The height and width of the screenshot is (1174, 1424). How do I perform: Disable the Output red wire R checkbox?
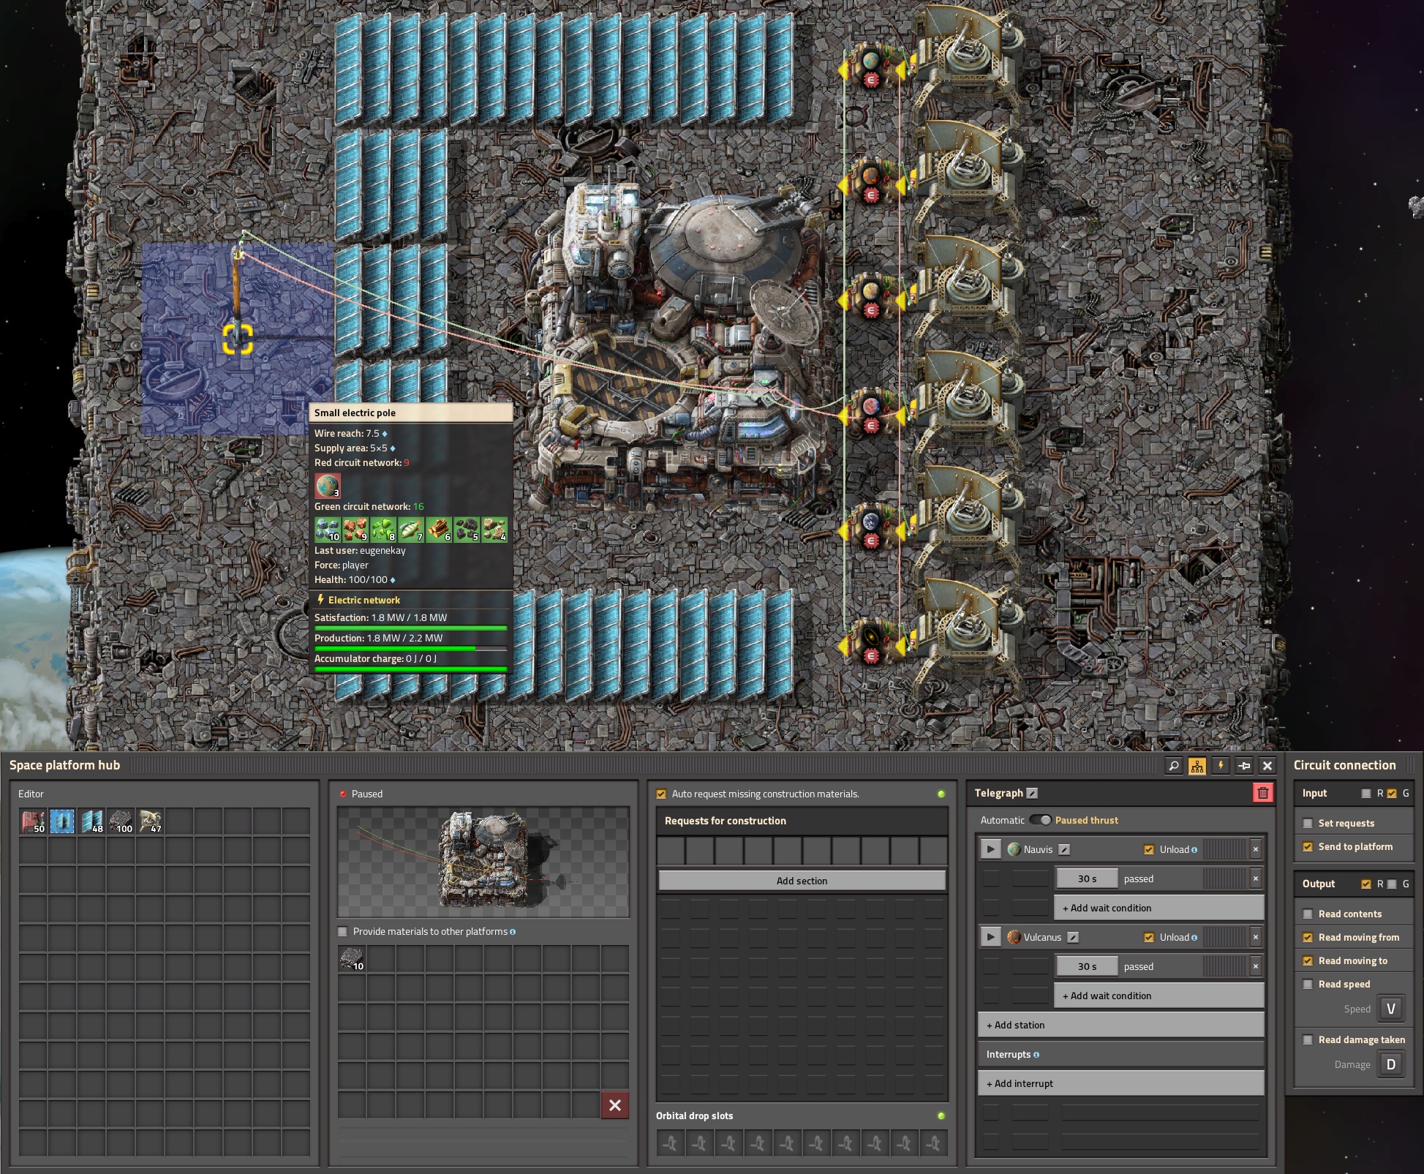pyautogui.click(x=1366, y=884)
